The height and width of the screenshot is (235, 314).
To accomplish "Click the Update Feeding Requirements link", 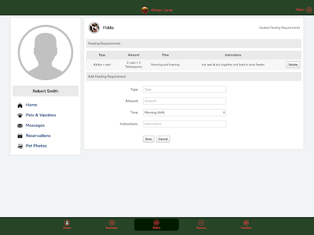I will [x=280, y=28].
